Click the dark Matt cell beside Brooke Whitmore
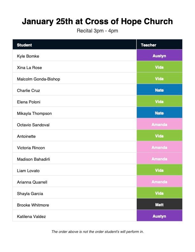Screen dimensions: 195x252 click(159, 205)
